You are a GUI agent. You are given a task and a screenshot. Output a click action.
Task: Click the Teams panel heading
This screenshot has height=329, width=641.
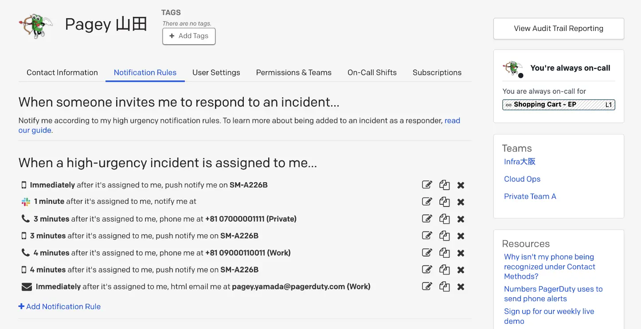[517, 149]
